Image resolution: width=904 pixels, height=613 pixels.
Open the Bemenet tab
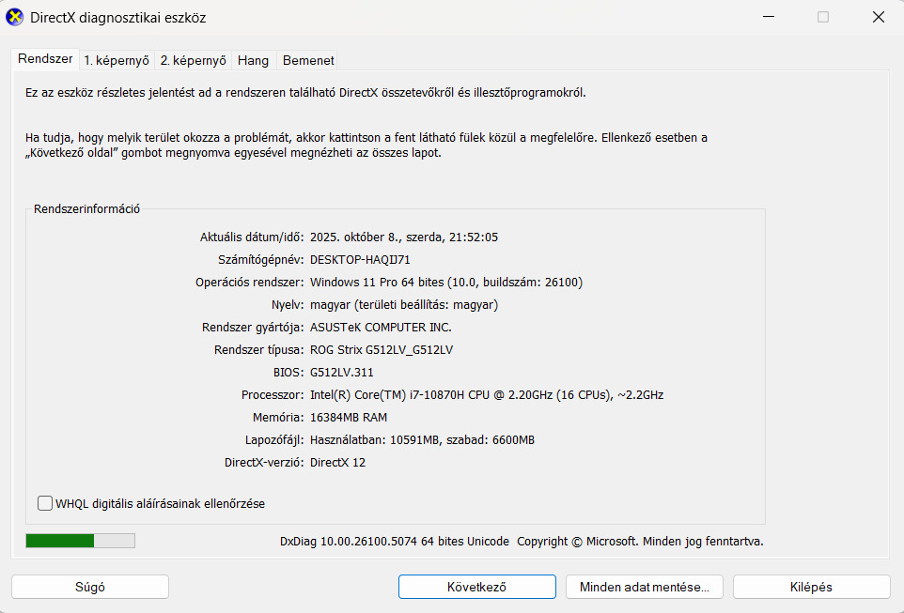(x=308, y=60)
